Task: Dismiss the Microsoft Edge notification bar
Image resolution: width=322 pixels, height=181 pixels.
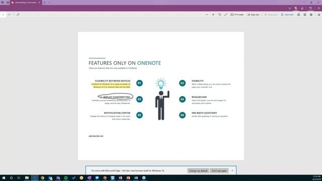Action: [232, 170]
